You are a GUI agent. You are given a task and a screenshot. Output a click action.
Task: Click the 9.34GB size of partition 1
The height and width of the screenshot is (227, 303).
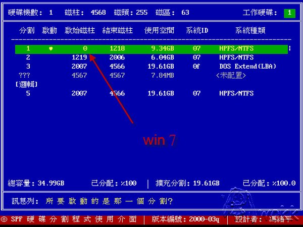click(x=163, y=48)
